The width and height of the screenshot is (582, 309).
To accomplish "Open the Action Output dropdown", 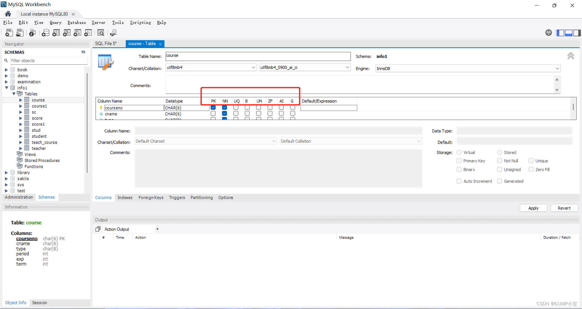I will 157,229.
